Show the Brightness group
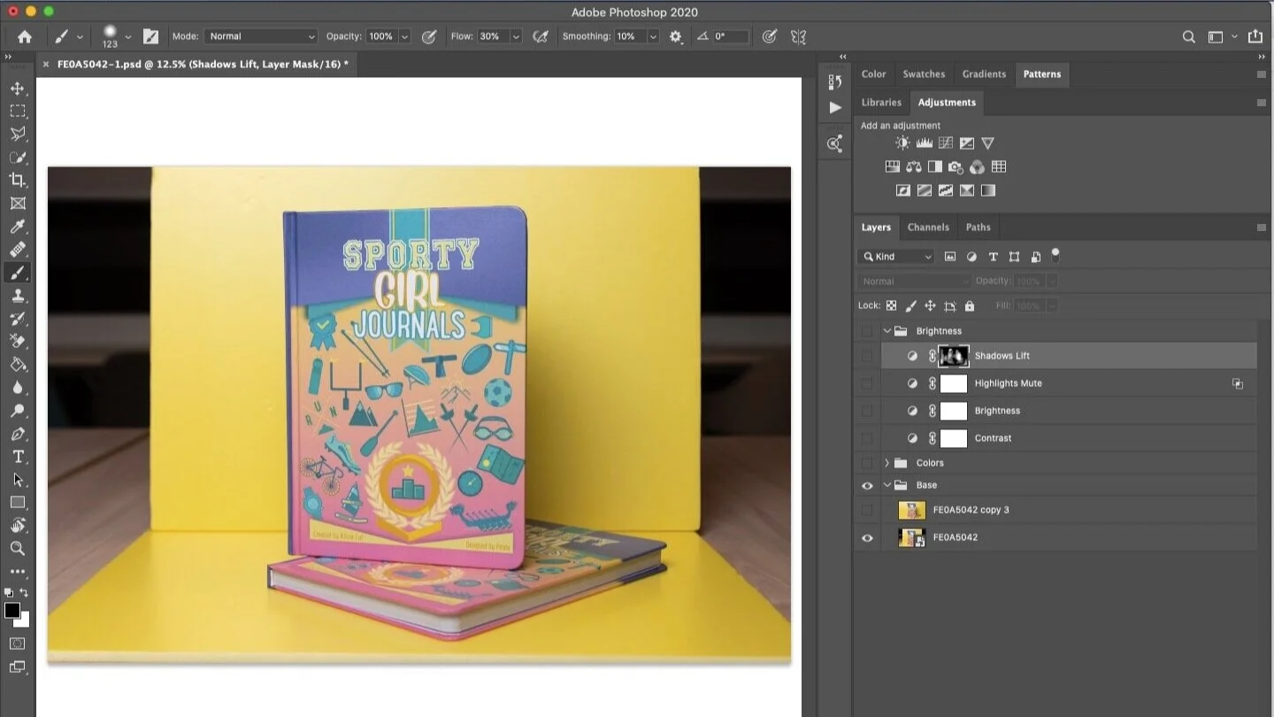This screenshot has width=1274, height=717. [867, 331]
